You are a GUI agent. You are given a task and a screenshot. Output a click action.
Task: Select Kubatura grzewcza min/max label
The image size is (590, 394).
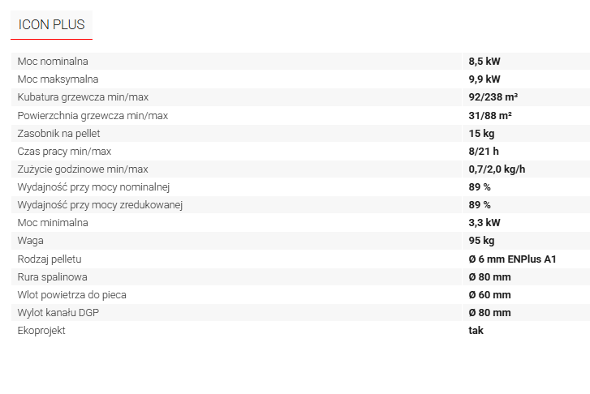83,97
